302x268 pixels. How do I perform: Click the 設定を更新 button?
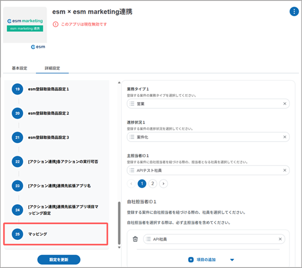[x=59, y=259]
